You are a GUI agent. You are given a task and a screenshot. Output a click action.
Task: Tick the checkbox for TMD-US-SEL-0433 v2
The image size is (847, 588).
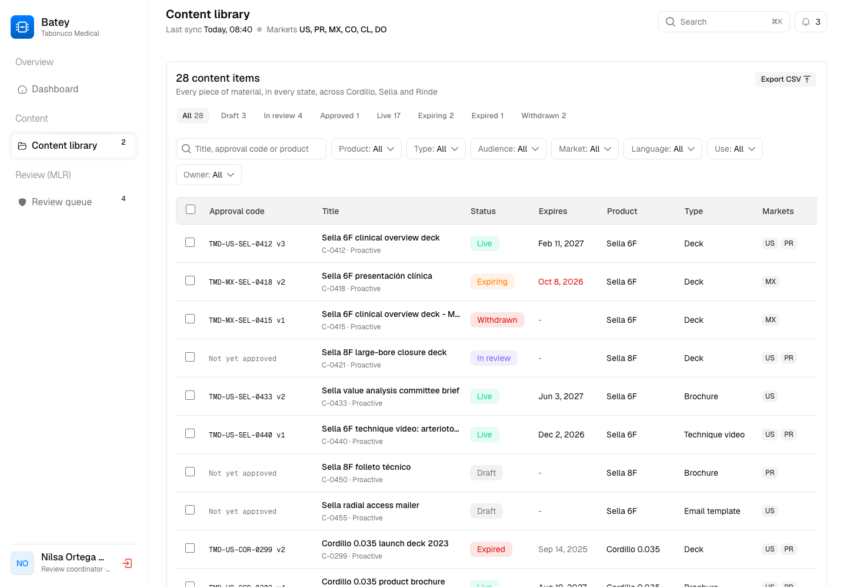pos(190,395)
